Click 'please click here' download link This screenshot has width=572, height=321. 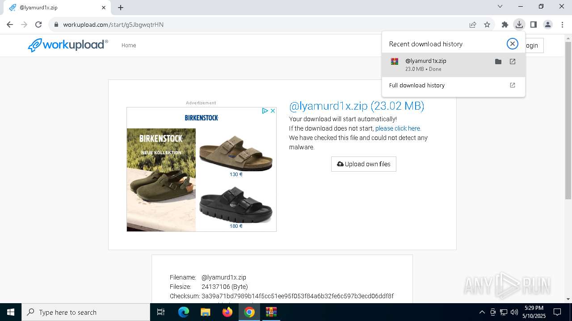pyautogui.click(x=398, y=128)
